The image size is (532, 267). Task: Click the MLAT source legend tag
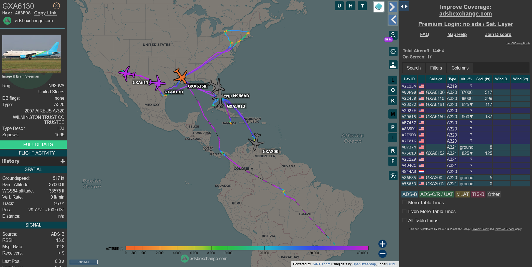[462, 194]
